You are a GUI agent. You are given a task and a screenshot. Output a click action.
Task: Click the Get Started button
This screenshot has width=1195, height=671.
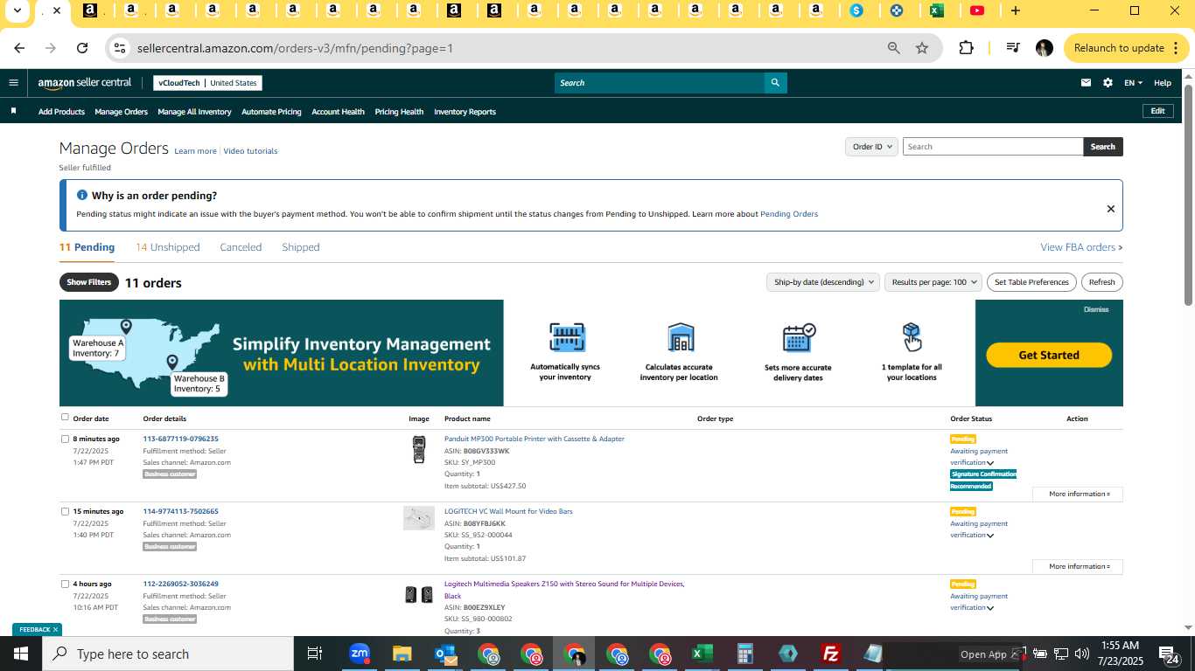coord(1049,355)
